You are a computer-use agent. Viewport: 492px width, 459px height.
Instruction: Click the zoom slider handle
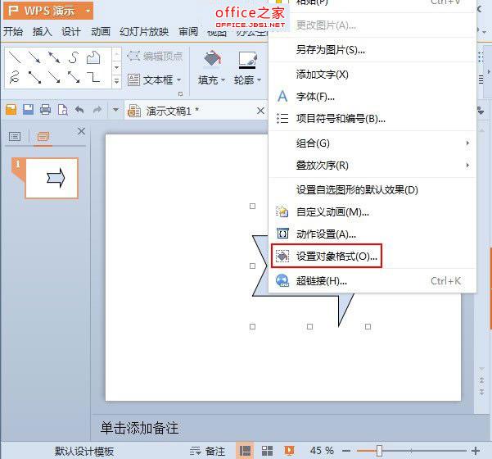click(379, 451)
